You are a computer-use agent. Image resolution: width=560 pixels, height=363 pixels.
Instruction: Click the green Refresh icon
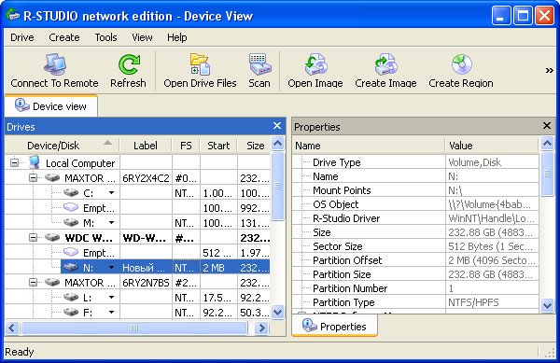point(129,64)
